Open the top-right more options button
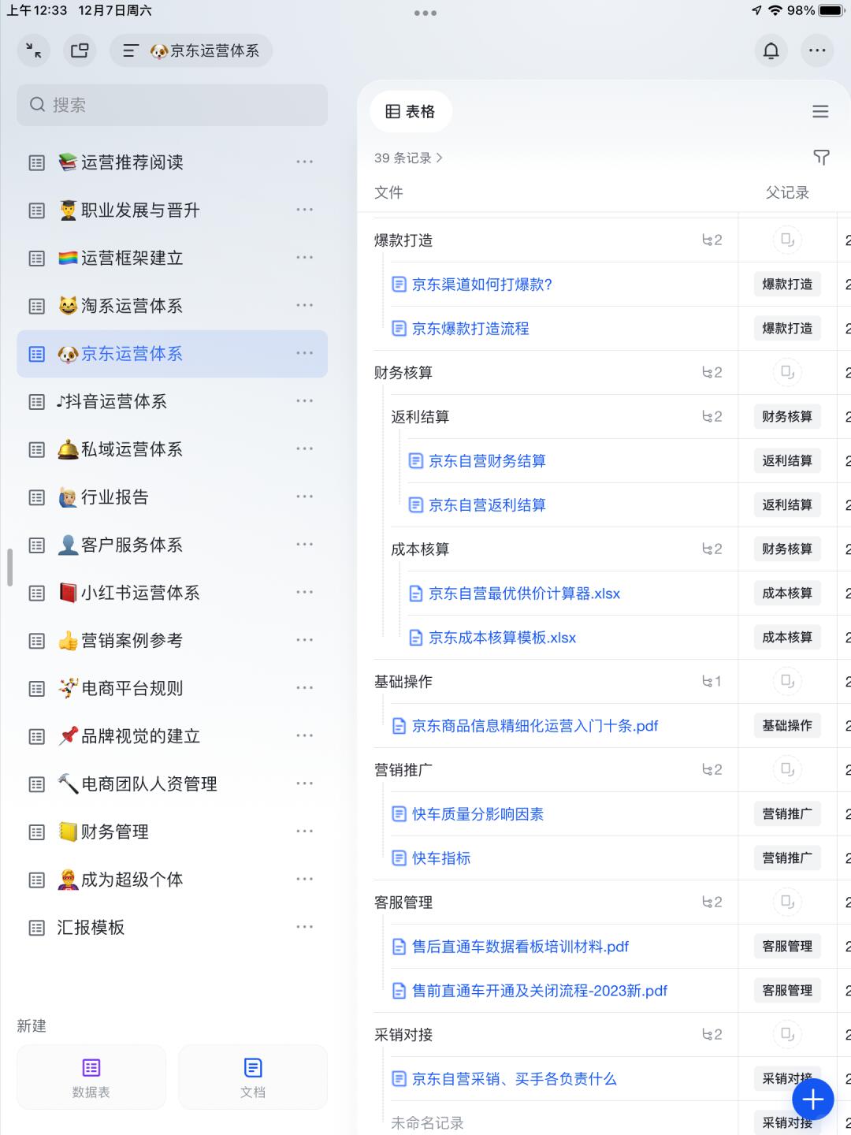The image size is (851, 1135). click(x=817, y=50)
